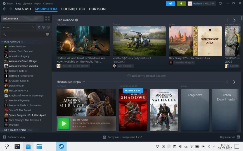Screen dimensions: 243x151
Task: Click the back navigation arrow
Action: pos(4,9)
